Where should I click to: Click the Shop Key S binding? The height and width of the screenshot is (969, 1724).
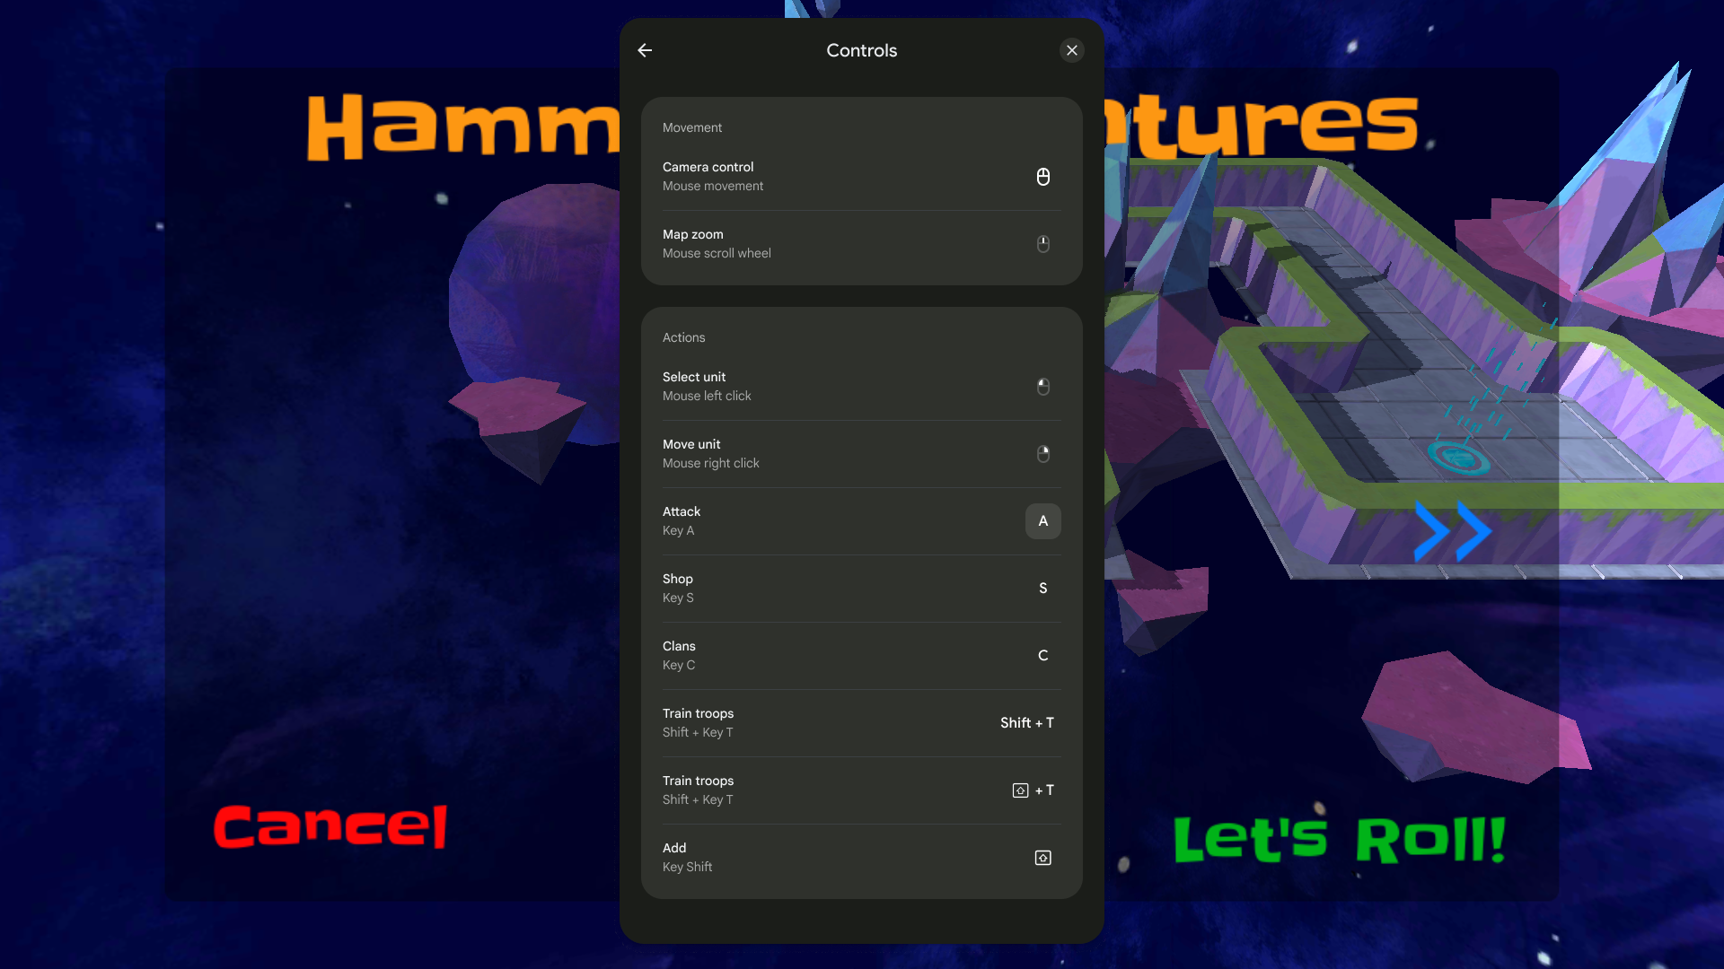1042,588
